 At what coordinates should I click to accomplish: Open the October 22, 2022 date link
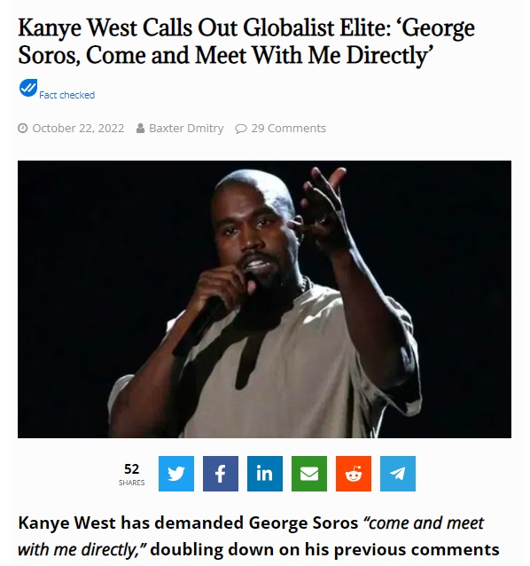[x=78, y=128]
